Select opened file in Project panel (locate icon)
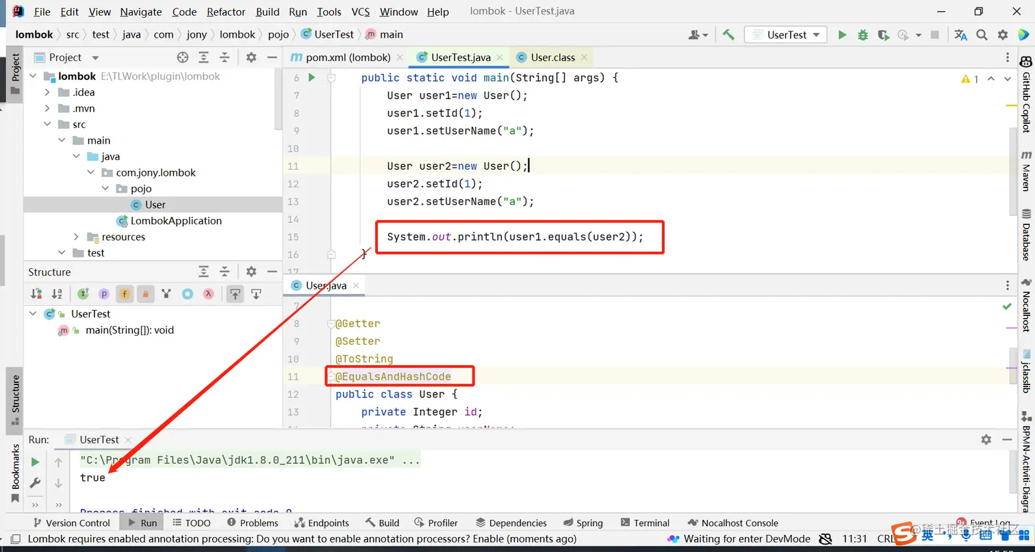This screenshot has width=1035, height=552. point(183,57)
